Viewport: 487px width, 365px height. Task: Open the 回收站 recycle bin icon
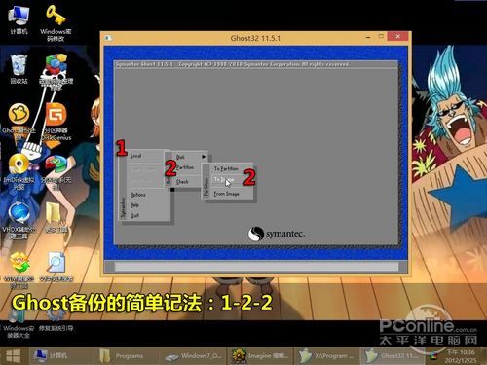coord(19,69)
